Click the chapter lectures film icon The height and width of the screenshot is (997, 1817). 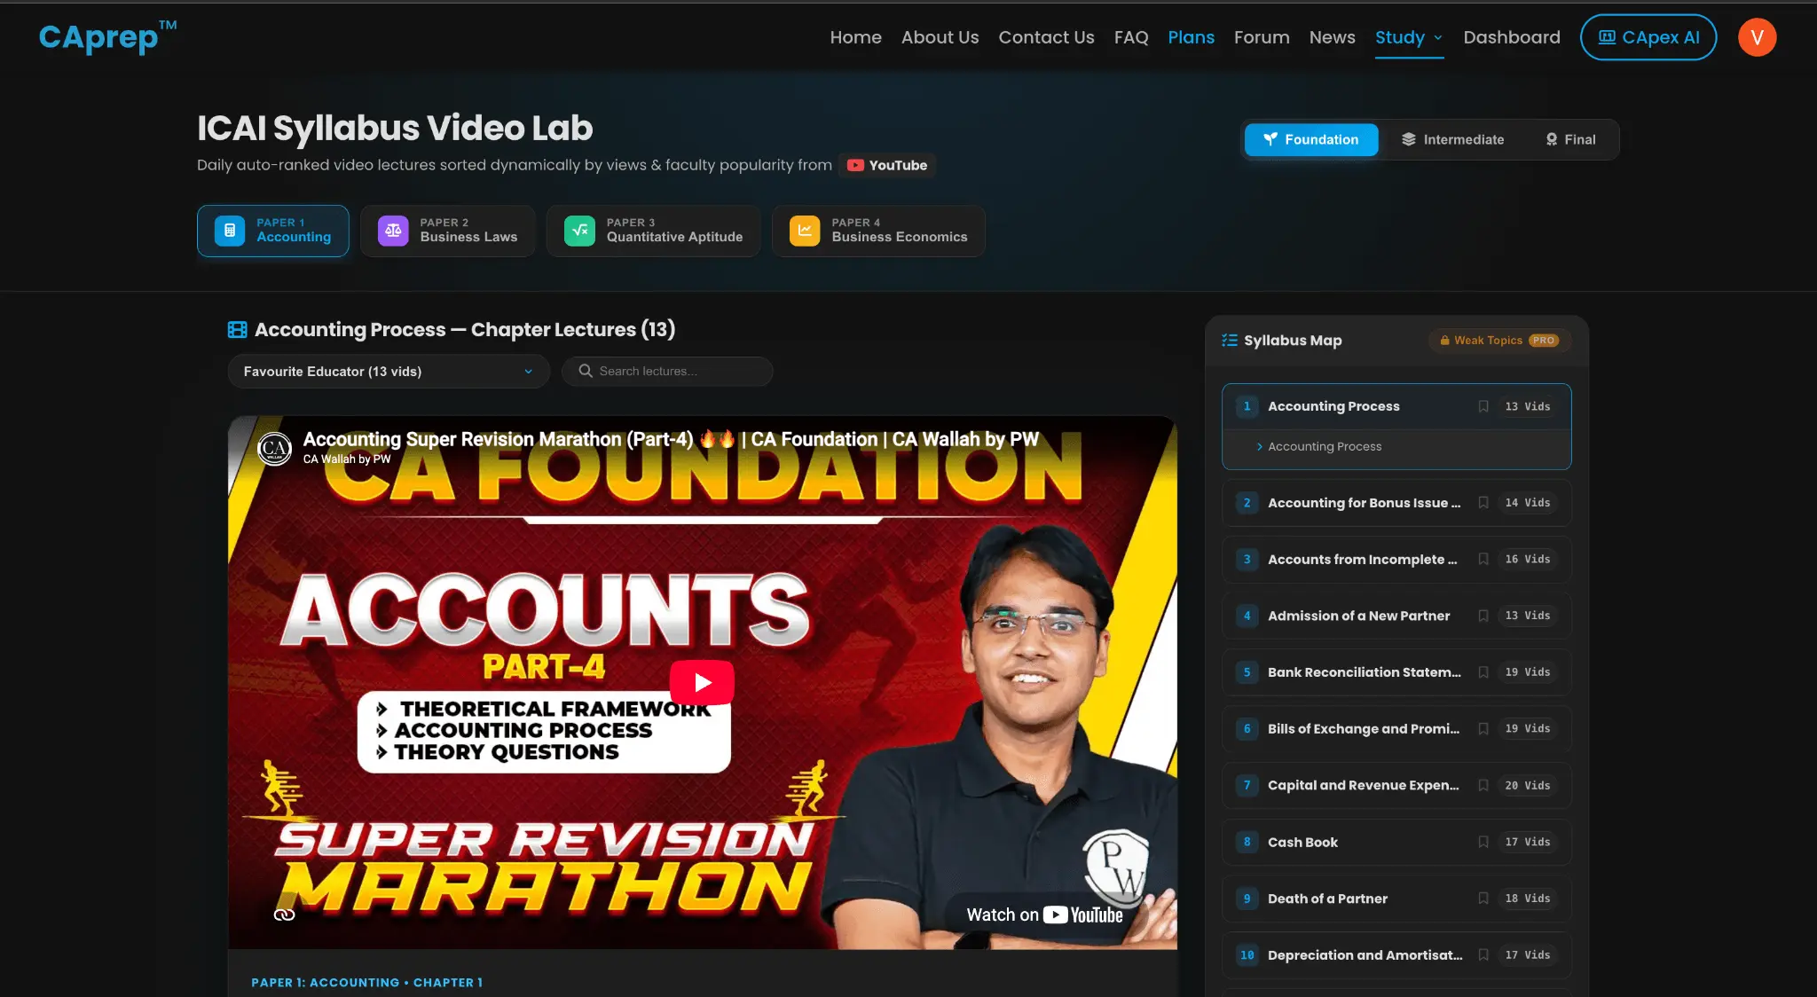tap(238, 330)
